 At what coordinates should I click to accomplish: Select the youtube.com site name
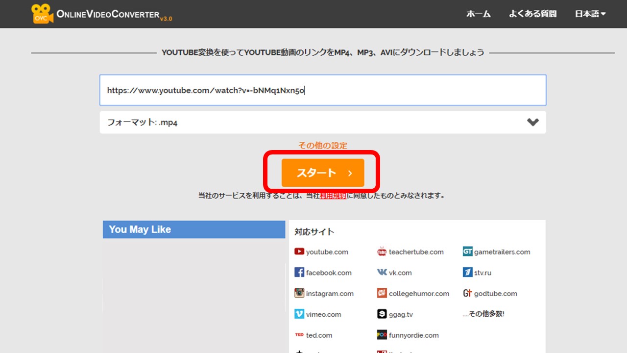(327, 252)
